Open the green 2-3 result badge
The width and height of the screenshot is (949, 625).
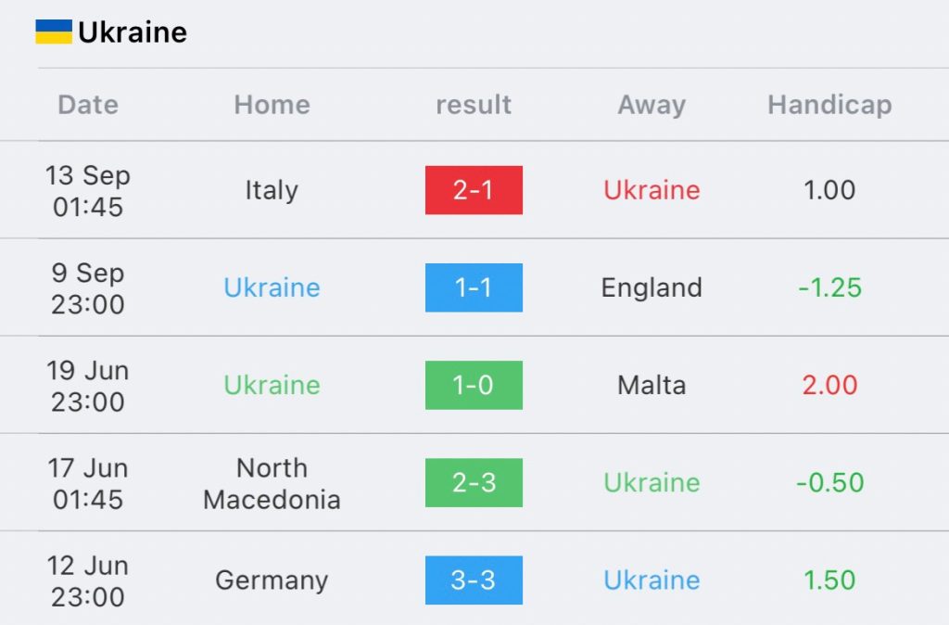[x=474, y=483]
